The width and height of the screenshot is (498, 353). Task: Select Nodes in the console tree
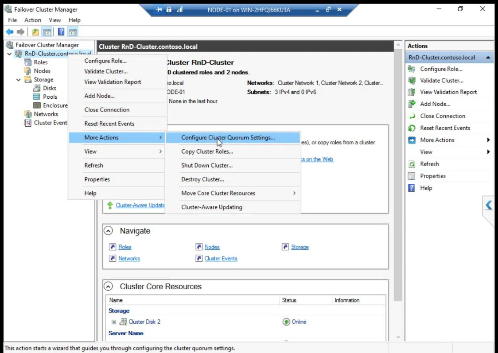42,71
